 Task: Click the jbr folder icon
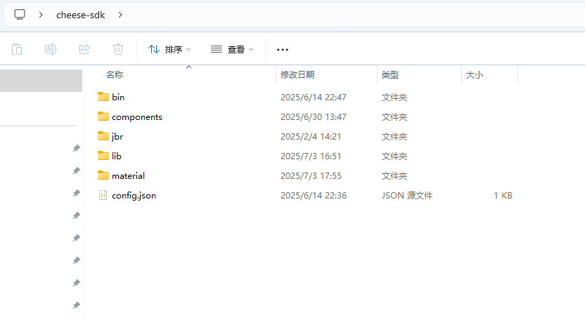[x=103, y=136]
